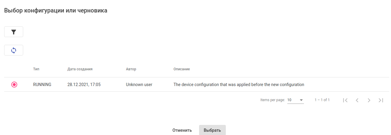This screenshot has width=391, height=135.
Task: Go to the first page
Action: click(x=345, y=100)
